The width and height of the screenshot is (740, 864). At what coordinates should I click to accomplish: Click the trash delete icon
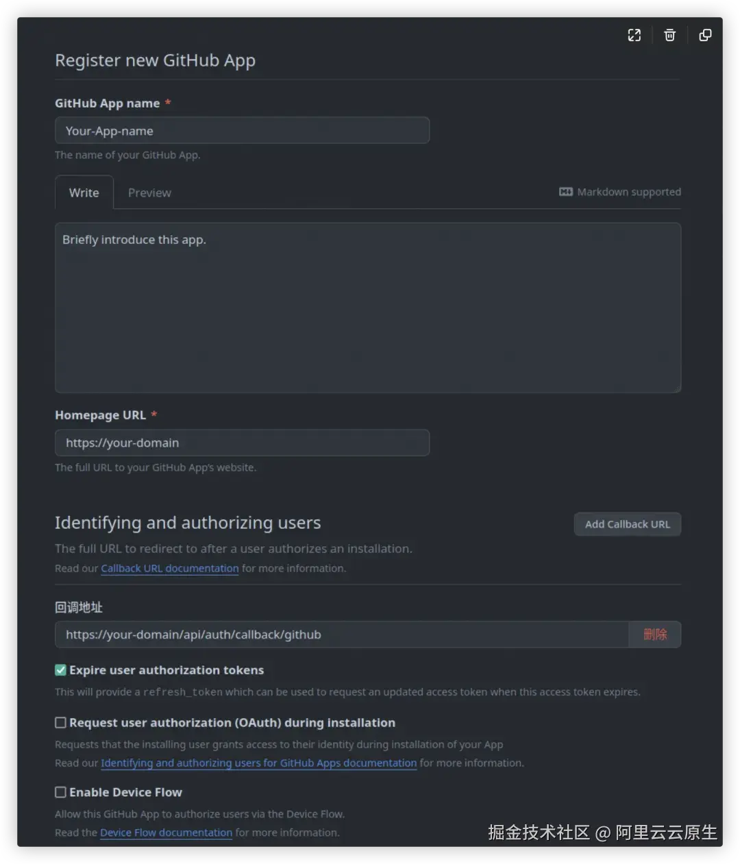(x=670, y=36)
